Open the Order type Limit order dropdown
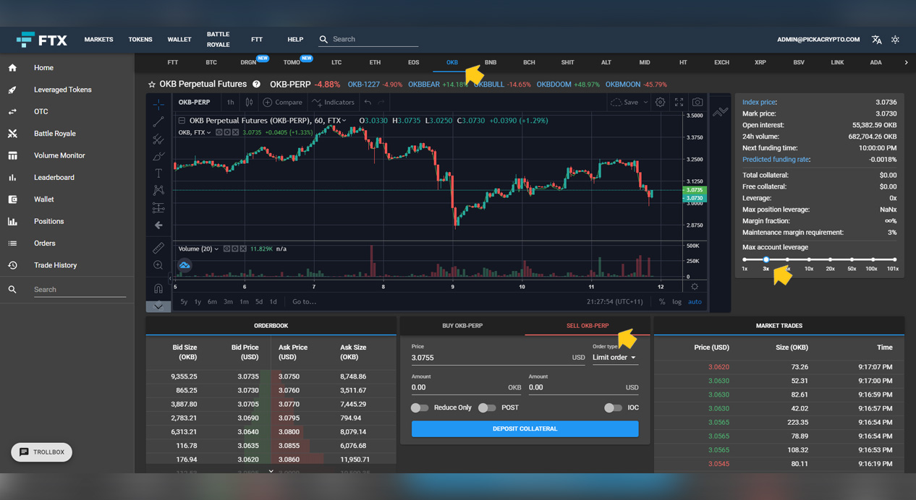Viewport: 916px width, 500px height. pos(614,358)
